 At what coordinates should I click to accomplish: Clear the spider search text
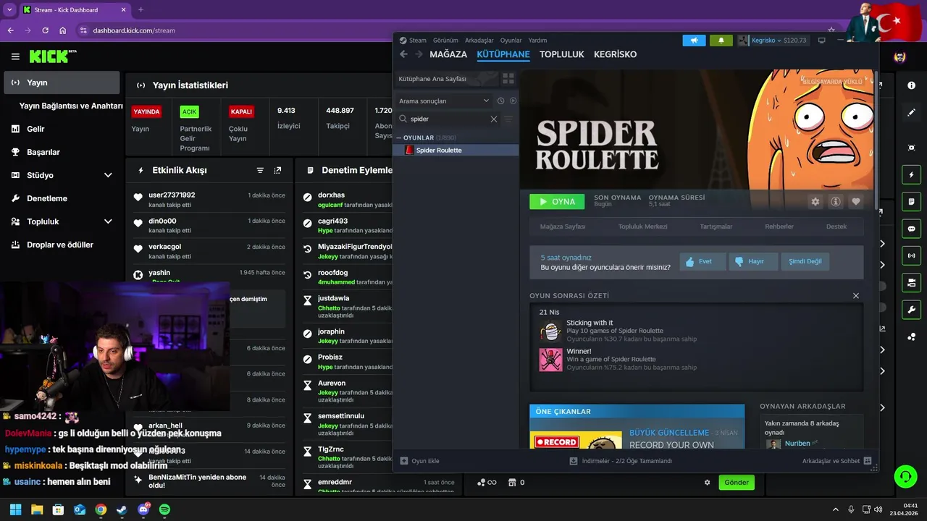(494, 119)
